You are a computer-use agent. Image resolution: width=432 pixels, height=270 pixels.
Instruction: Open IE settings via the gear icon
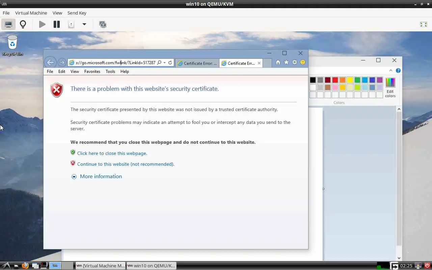295,62
